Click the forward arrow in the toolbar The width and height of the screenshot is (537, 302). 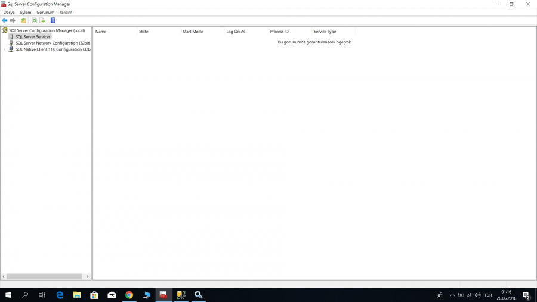click(x=13, y=20)
